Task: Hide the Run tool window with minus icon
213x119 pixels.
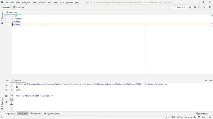Action: click(x=211, y=80)
